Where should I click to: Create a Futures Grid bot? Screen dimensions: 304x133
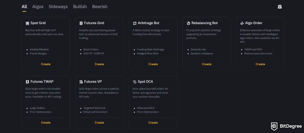(x=99, y=64)
